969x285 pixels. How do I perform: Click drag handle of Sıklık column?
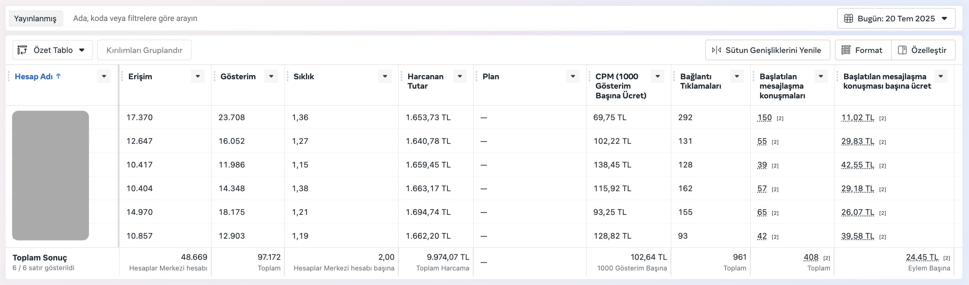pyautogui.click(x=287, y=76)
